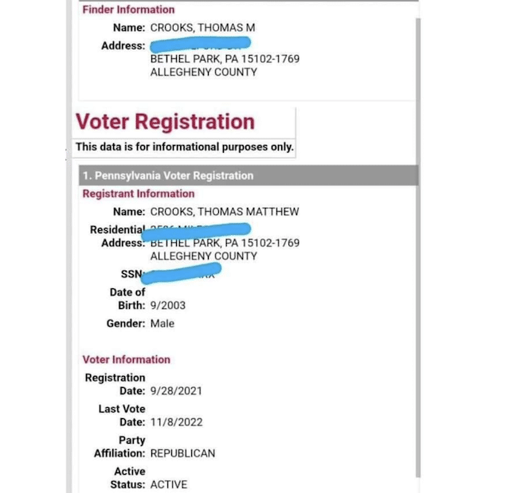This screenshot has width=505, height=493.
Task: Click ALLEGHENY COUNTY under Finder Information address
Action: pos(203,72)
